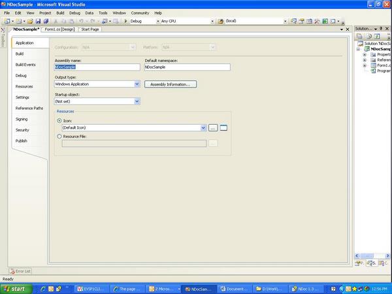
Task: Switch to the NDoc 1.3 taskbar window
Action: (307, 289)
